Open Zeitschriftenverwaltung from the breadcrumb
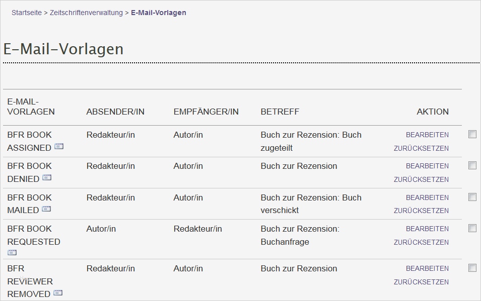Image resolution: width=481 pixels, height=301 pixels. (x=86, y=13)
